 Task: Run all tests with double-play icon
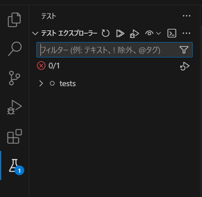(x=120, y=33)
